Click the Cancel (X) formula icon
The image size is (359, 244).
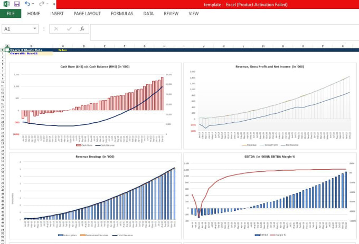56,29
